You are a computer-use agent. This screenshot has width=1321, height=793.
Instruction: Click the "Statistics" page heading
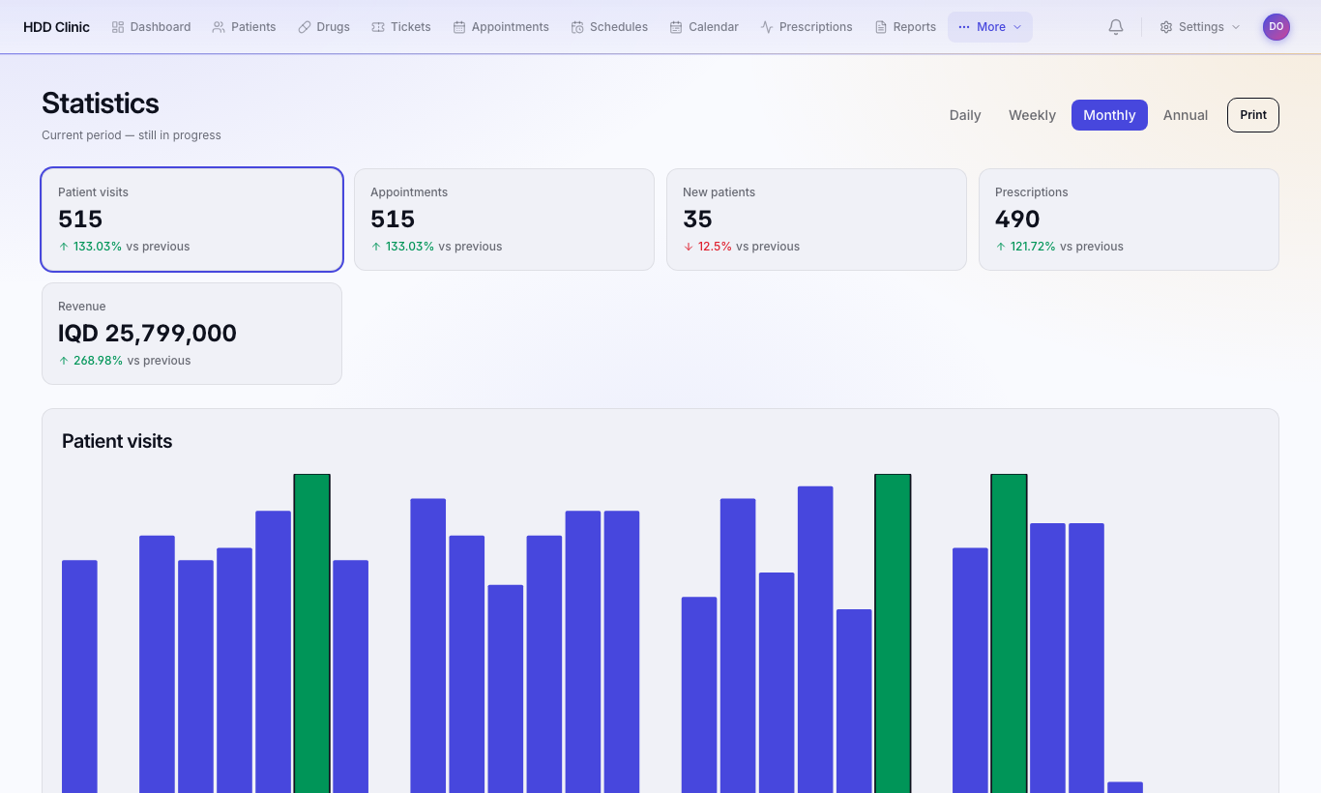[x=101, y=103]
